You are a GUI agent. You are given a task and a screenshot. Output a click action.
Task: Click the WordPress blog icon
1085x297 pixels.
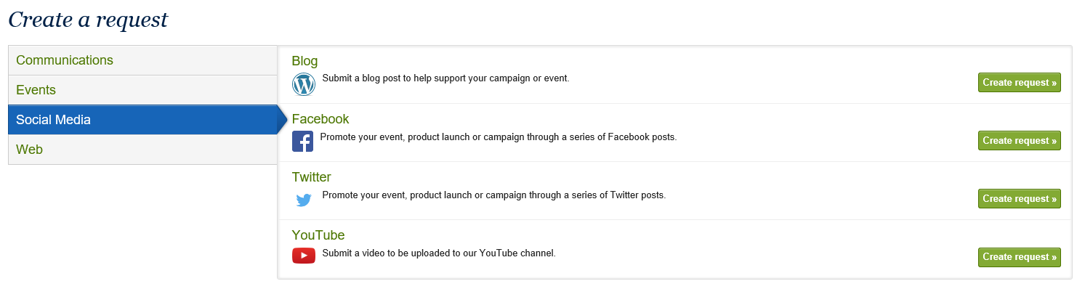(x=304, y=84)
